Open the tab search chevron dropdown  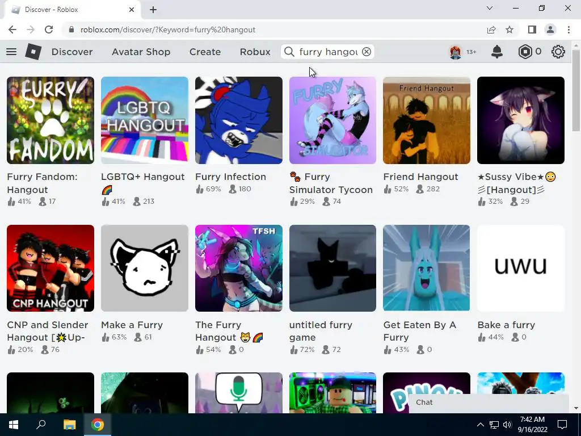(490, 8)
